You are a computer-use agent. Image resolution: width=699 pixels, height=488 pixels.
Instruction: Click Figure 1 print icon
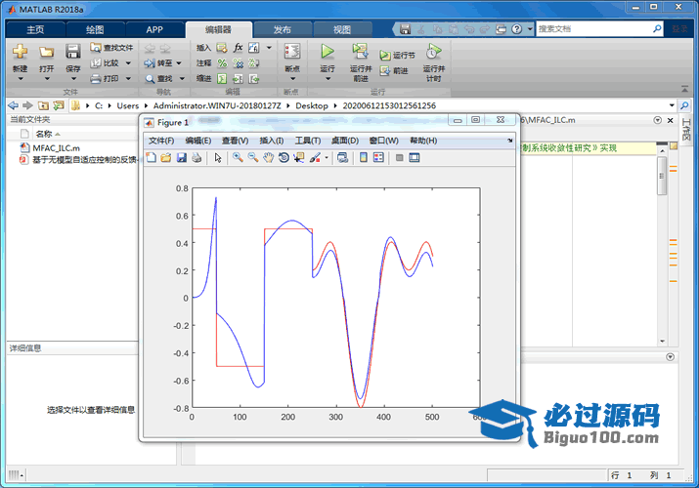coord(197,157)
